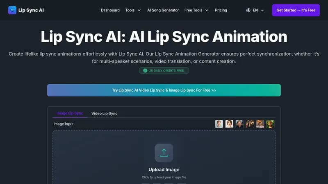Select the first sample face, man on white background

(219, 124)
